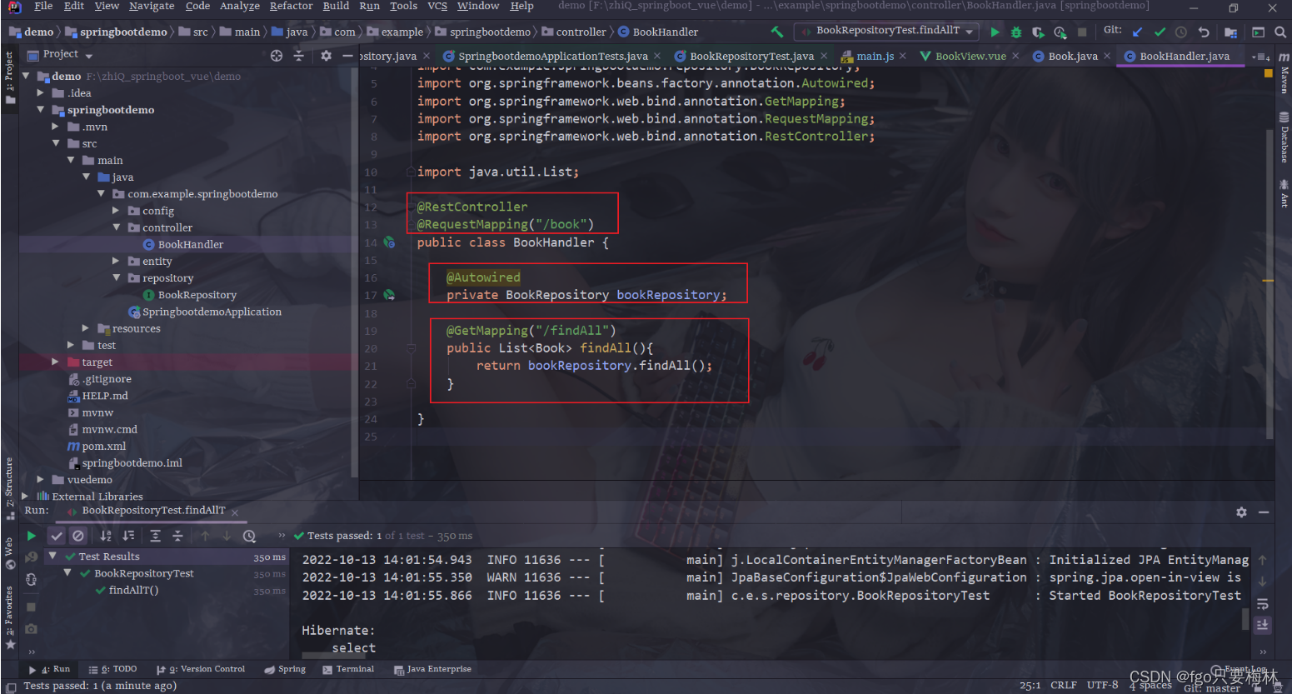Rerun tests in Run panel
The image size is (1292, 694).
pyautogui.click(x=31, y=536)
